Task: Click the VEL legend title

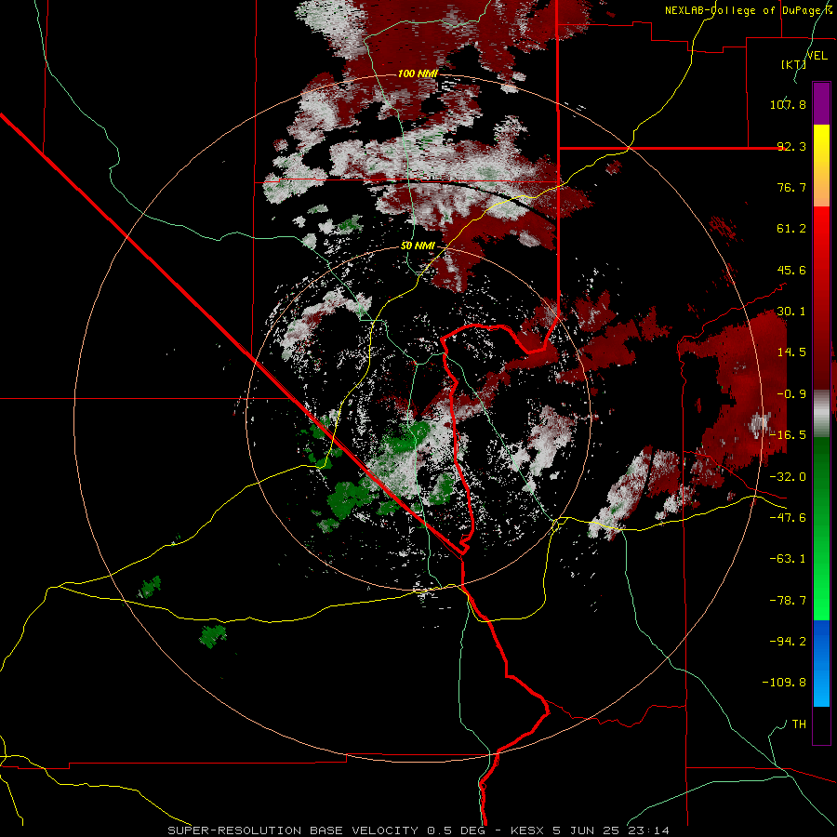Action: pyautogui.click(x=817, y=55)
